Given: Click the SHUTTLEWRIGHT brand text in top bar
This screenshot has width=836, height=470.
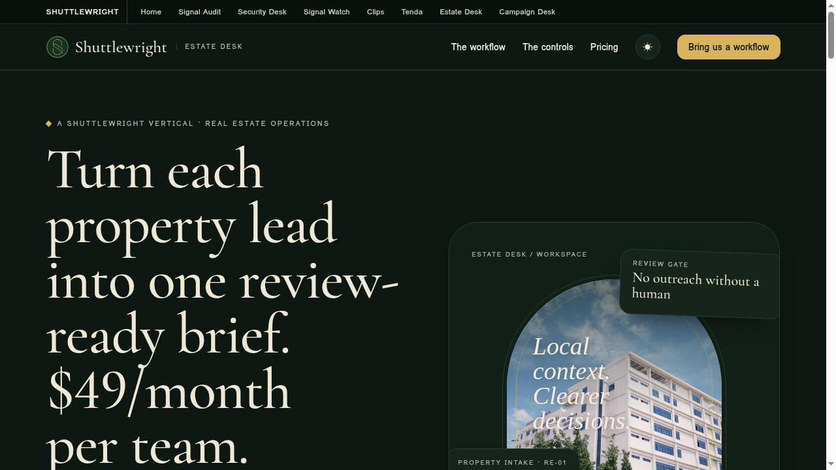Looking at the screenshot, I should point(82,12).
